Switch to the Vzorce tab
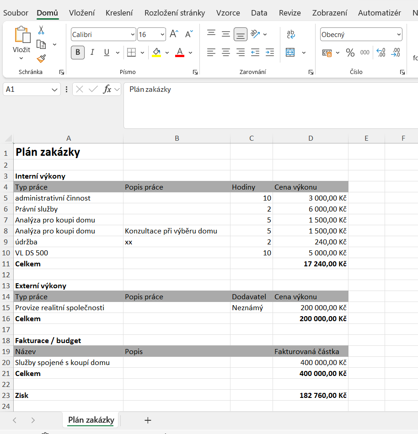 pyautogui.click(x=228, y=13)
